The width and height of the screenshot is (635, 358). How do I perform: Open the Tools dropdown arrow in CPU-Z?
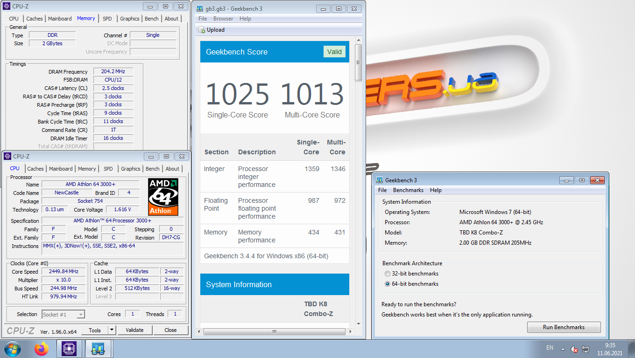[112, 330]
